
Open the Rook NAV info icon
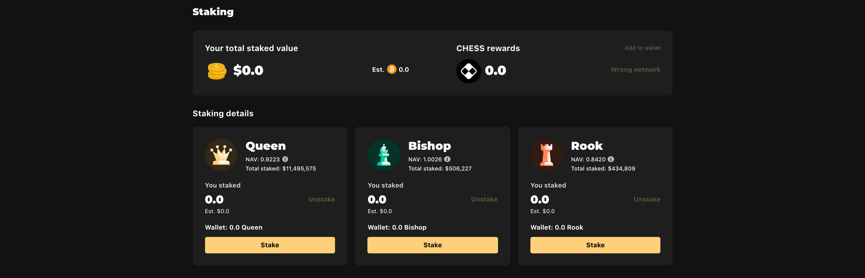pos(611,159)
